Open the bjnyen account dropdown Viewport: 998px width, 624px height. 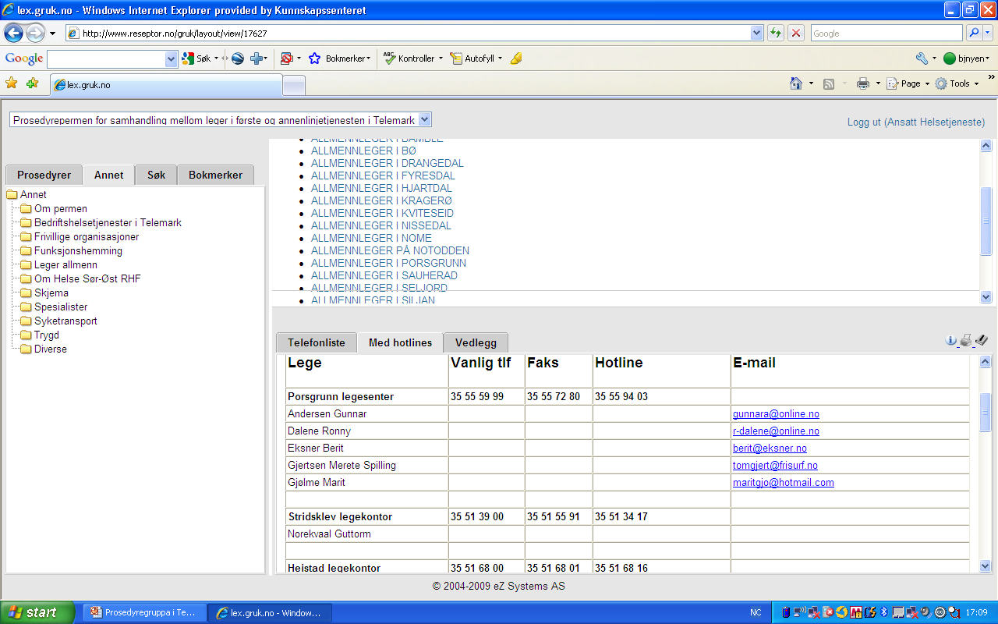coord(966,58)
